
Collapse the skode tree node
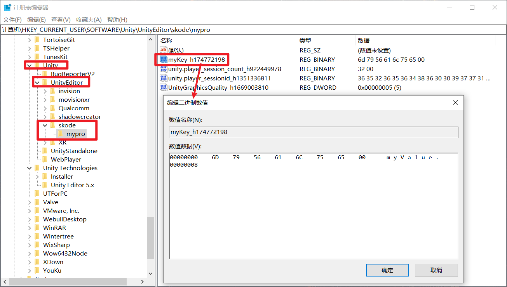click(x=45, y=125)
